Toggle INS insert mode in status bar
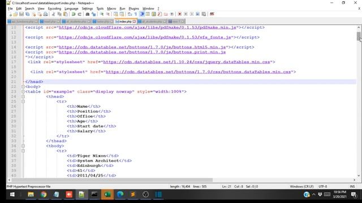Image resolution: width=362 pixels, height=203 pixels. click(352, 187)
